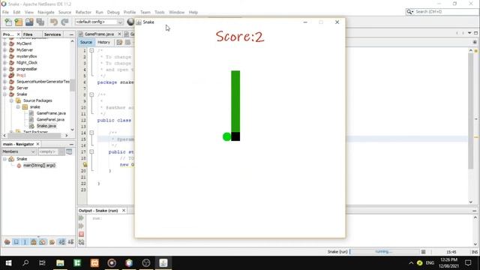Expand the Server project node
The height and width of the screenshot is (270, 480).
[5, 88]
